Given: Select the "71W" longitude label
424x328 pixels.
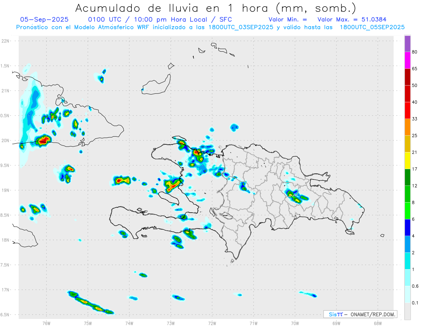Looking at the screenshot, I should [x=253, y=323].
